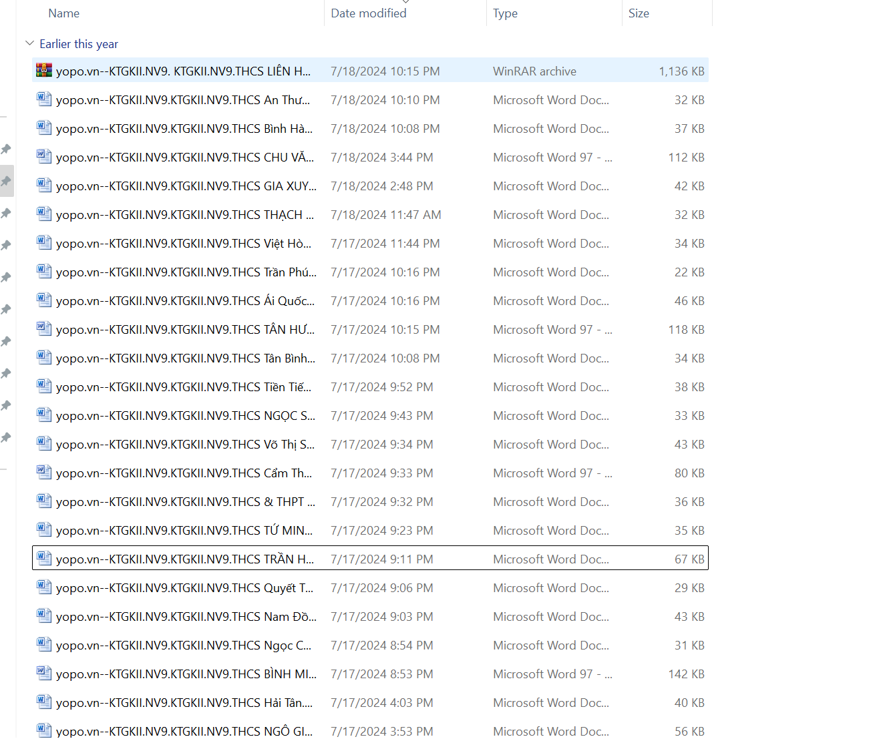Sort files by Name column header
The width and height of the screenshot is (879, 755).
pos(64,13)
